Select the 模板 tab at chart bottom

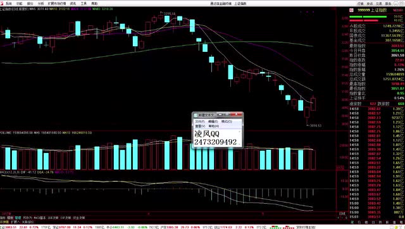(10, 218)
